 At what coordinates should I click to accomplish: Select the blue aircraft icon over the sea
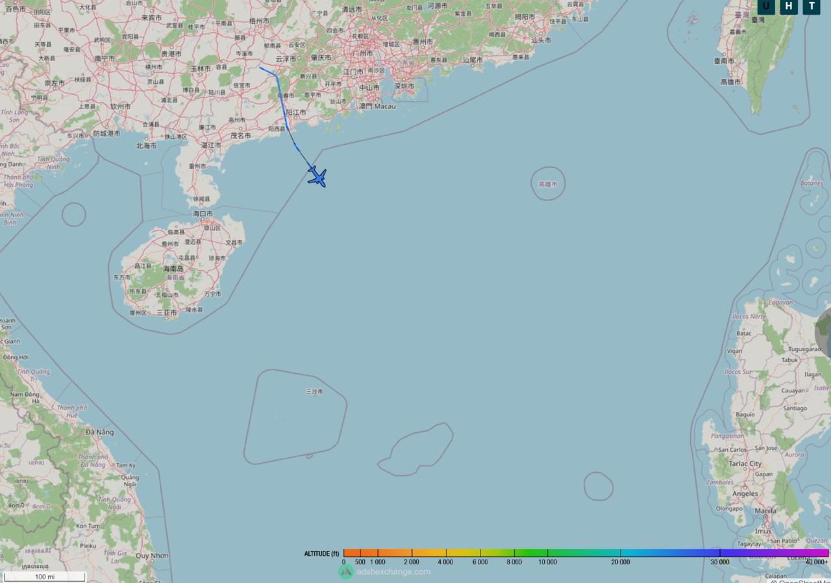pos(317,177)
